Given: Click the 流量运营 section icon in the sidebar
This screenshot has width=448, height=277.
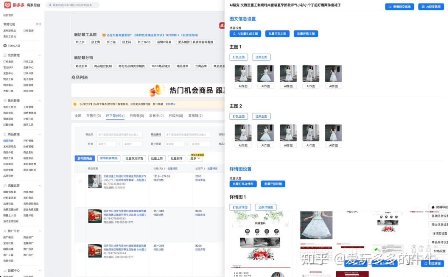Looking at the screenshot, I should point(5,186).
